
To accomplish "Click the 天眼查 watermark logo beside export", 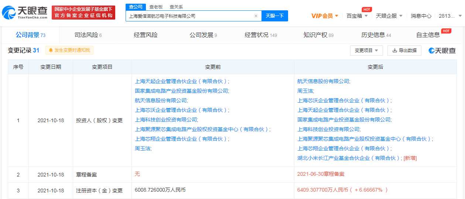I will click(x=442, y=51).
